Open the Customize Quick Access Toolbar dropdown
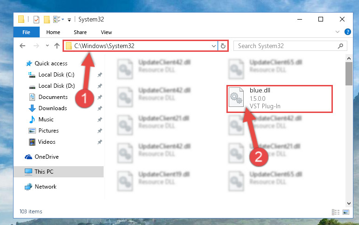Screen dimensions: 359x225 pyautogui.click(x=69, y=20)
